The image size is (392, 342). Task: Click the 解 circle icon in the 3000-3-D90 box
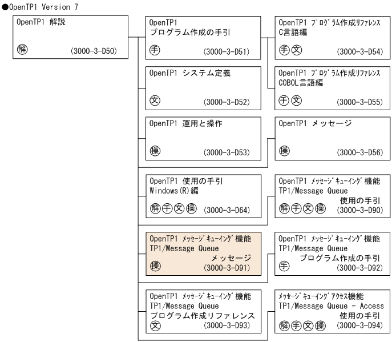(284, 208)
